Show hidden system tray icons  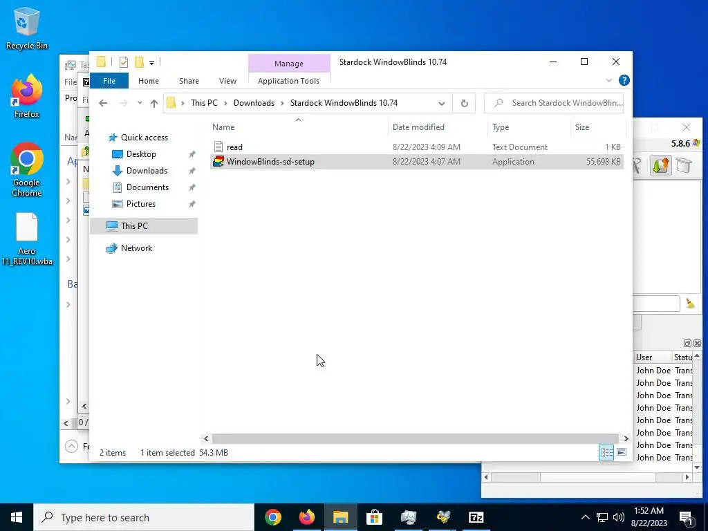click(585, 517)
